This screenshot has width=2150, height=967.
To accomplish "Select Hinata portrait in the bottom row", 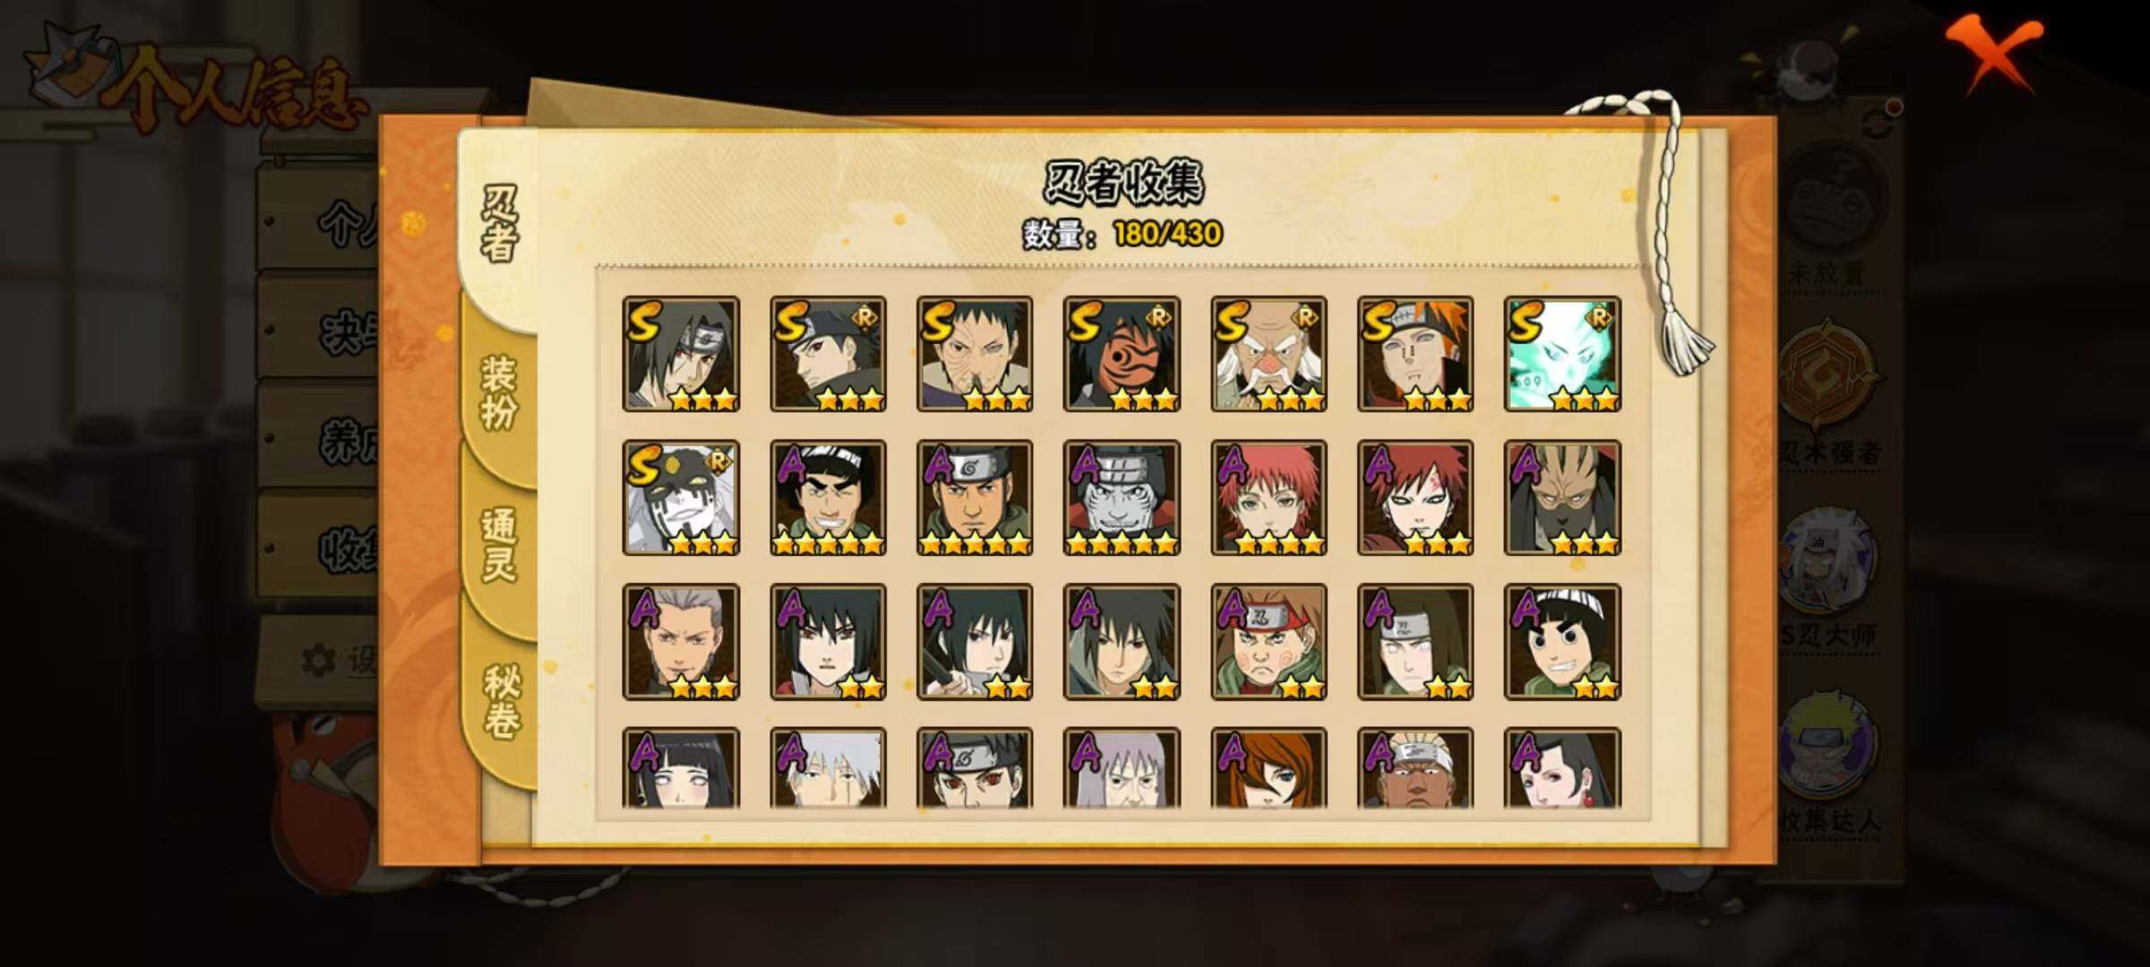I will (681, 768).
